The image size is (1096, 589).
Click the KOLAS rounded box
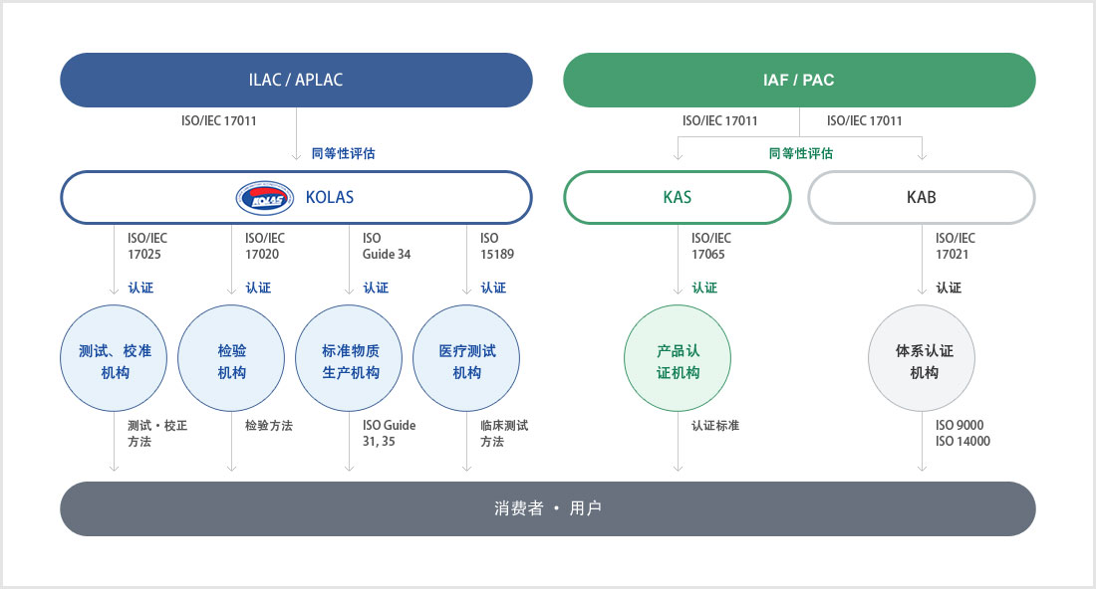(x=296, y=198)
